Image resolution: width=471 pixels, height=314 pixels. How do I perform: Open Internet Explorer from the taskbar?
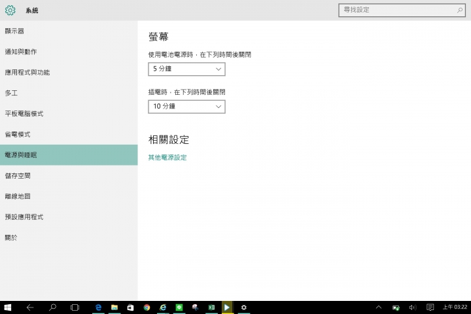coord(163,307)
